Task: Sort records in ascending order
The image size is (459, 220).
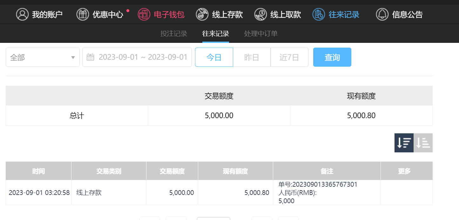Action: [423, 143]
